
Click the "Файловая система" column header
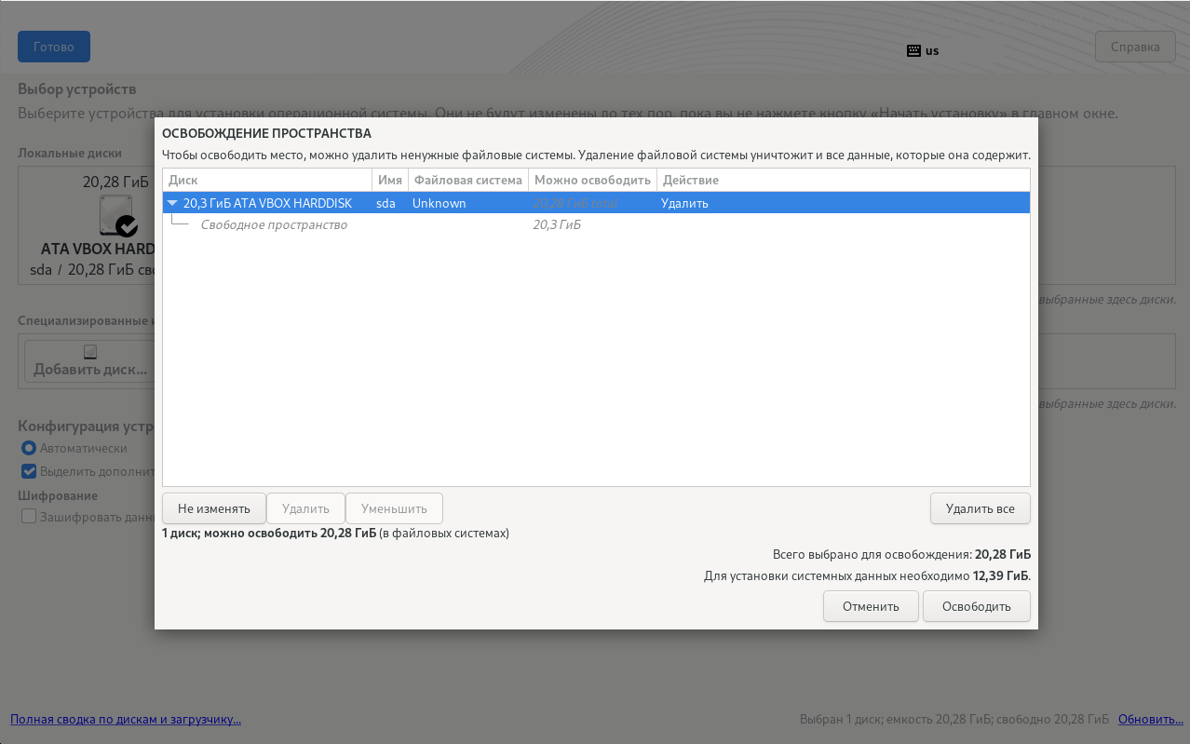coord(467,180)
